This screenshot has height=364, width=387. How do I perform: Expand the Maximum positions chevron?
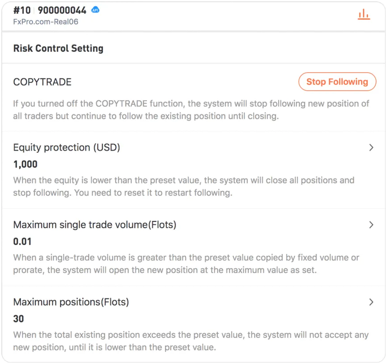(x=371, y=302)
